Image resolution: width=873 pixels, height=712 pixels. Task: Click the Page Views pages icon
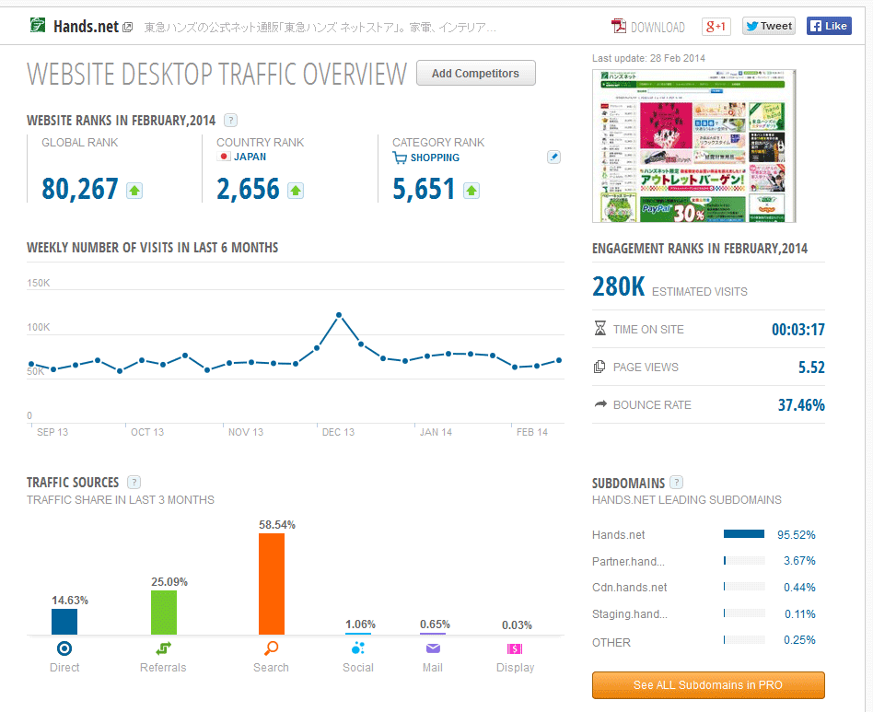tap(599, 367)
